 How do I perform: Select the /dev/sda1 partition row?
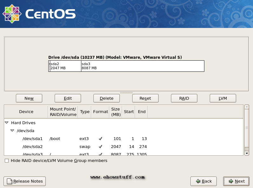(124, 139)
